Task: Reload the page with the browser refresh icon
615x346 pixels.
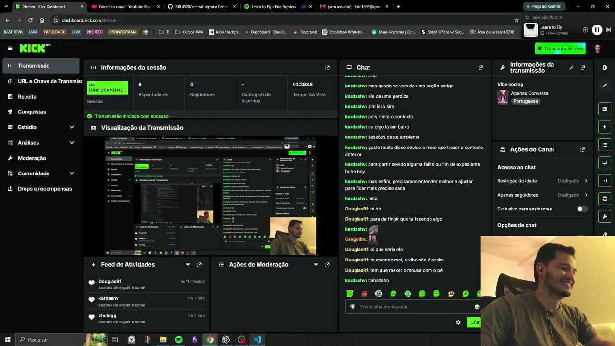Action: (30, 20)
